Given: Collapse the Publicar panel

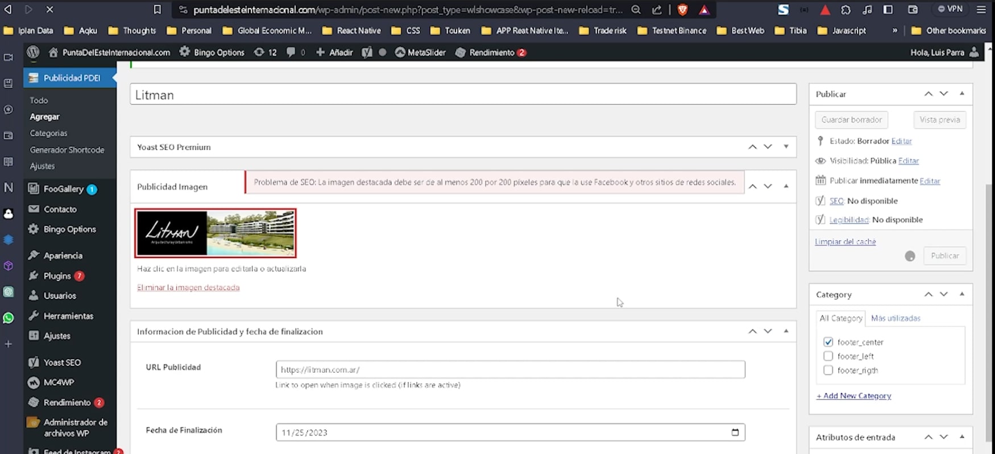Looking at the screenshot, I should tap(962, 94).
